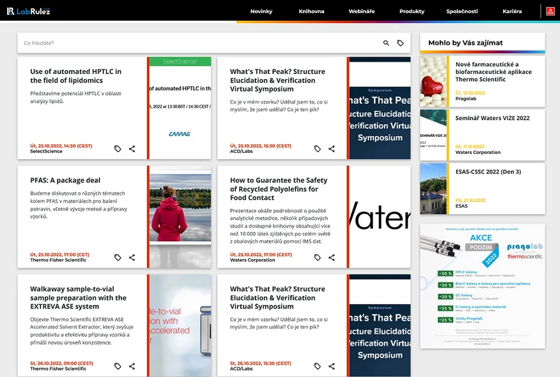This screenshot has width=560, height=377.
Task: Share the 25.10 What's That Peak webinar
Action: 331,149
